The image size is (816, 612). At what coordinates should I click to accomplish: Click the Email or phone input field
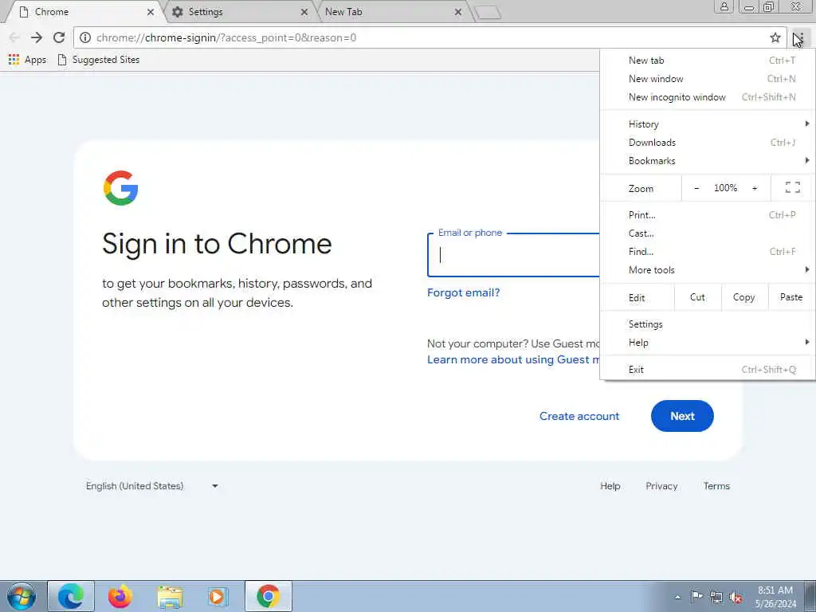[514, 255]
